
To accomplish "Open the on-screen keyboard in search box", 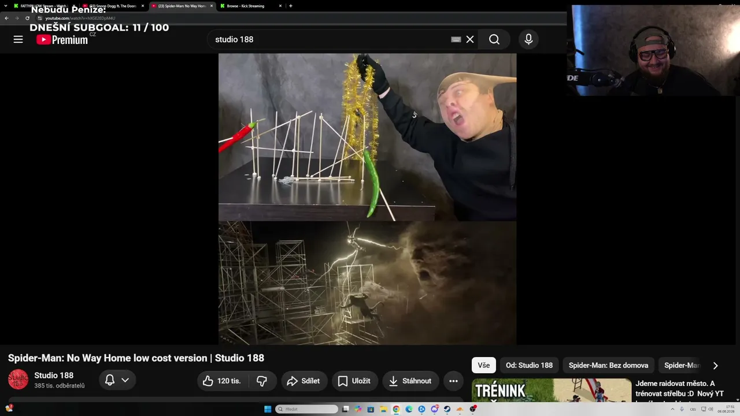I will pos(456,39).
